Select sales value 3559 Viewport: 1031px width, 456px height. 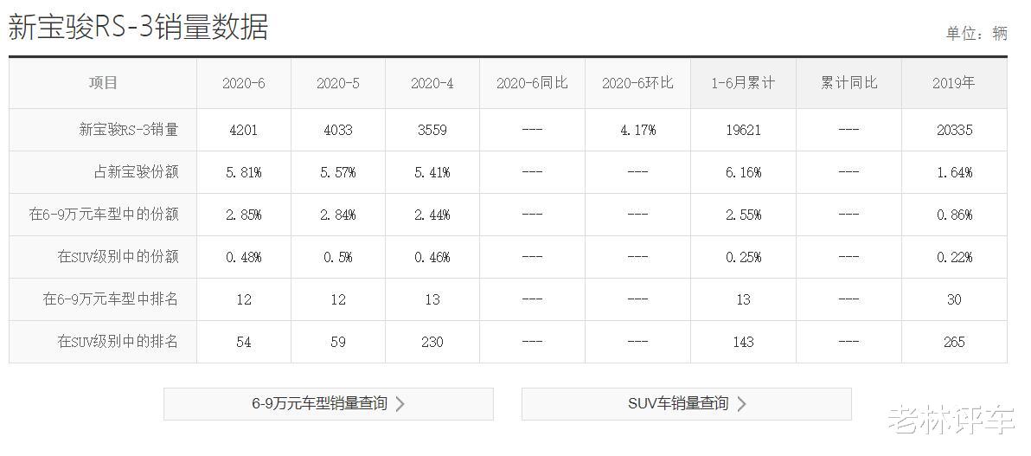coord(432,131)
